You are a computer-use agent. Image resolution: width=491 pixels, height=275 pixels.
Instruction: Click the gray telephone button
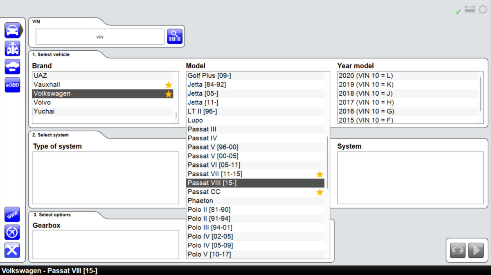point(458,250)
